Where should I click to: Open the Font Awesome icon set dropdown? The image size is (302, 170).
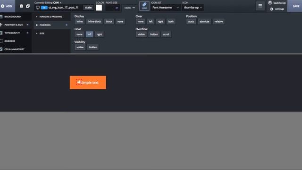pos(166,8)
